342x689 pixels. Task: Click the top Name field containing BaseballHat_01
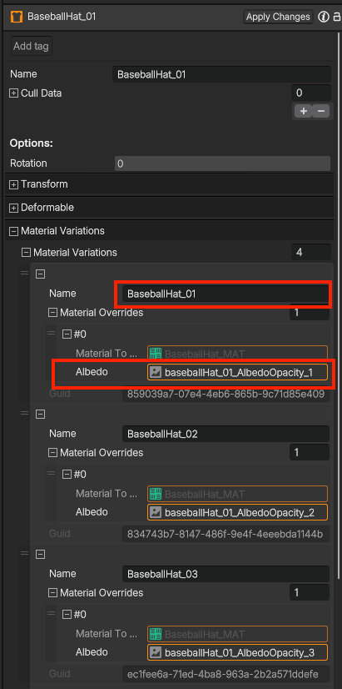[221, 75]
